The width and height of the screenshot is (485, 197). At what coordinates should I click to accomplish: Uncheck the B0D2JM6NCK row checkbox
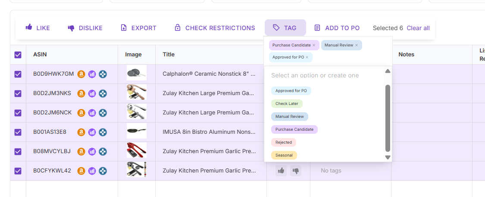coord(18,113)
